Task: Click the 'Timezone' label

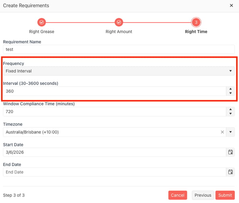Action: pyautogui.click(x=12, y=124)
